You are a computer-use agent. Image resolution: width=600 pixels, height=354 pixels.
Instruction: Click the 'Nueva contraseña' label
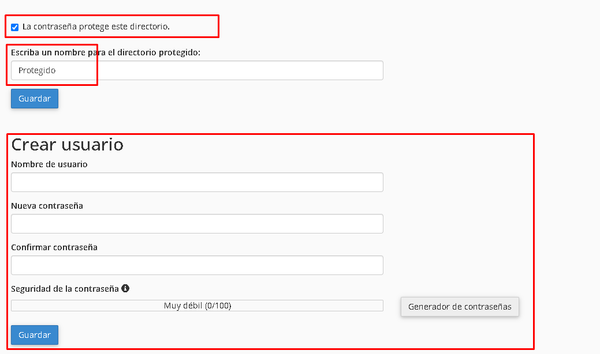tap(47, 206)
